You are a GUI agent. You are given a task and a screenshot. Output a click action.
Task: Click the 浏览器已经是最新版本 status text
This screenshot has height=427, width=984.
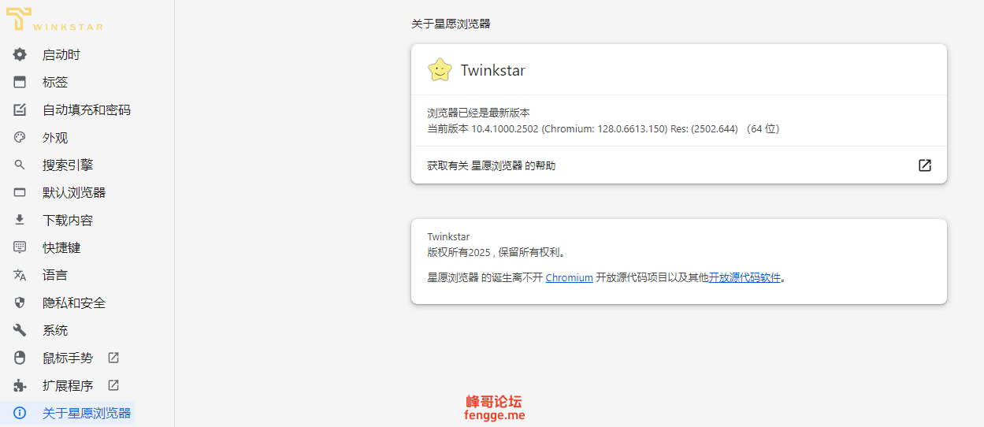(x=479, y=113)
